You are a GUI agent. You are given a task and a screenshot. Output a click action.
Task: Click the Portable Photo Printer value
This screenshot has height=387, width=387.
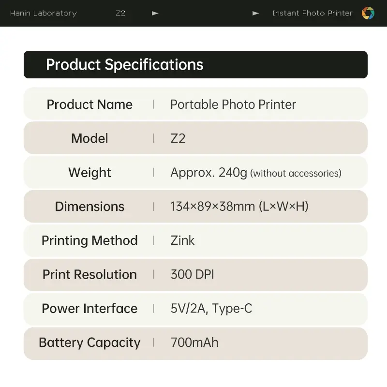(x=233, y=104)
